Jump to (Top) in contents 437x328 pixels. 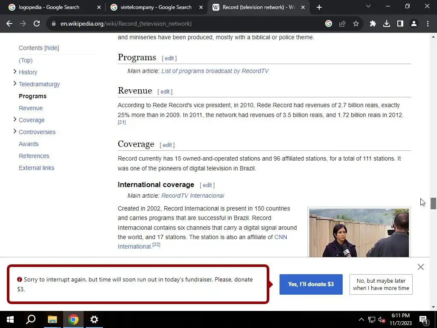[x=26, y=60]
